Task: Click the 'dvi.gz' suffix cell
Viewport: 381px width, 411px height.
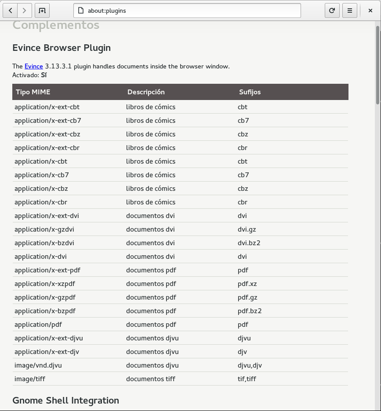Action: click(x=247, y=229)
